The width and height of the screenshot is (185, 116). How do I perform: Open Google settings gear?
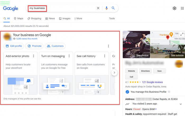(174, 8)
